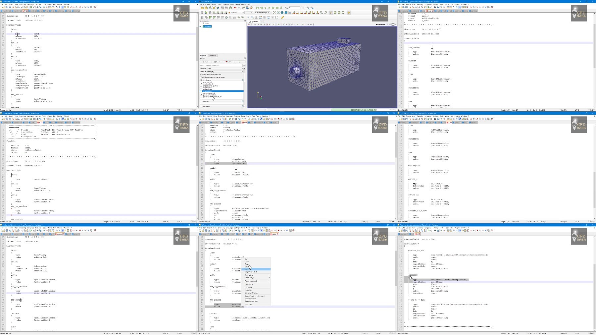Open Language menu in middle-left Notepad++ window

tap(30, 116)
